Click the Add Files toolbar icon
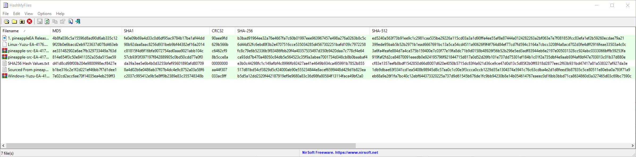 point(6,22)
